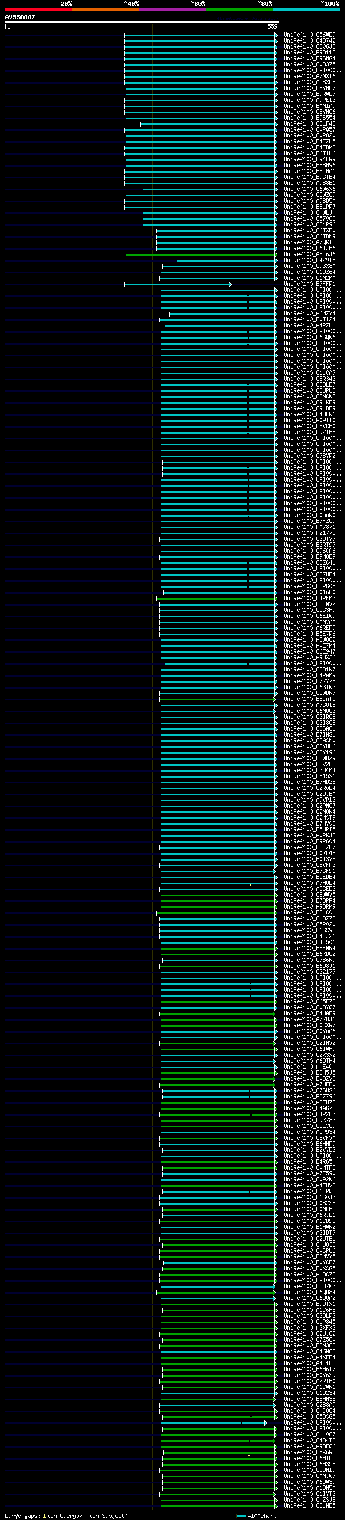345x1520 pixels.
Task: Click the UniRef100_Q1D234 label
Action: click(309, 1393)
